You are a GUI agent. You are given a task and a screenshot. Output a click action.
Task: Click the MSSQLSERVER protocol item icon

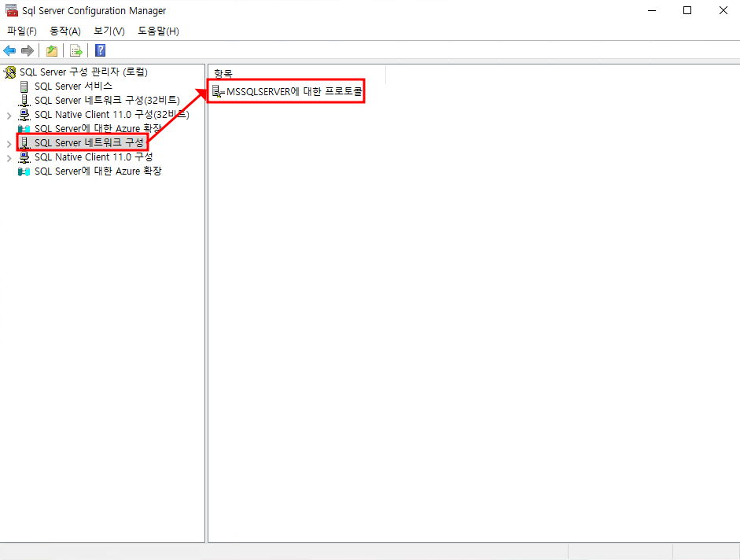point(218,91)
